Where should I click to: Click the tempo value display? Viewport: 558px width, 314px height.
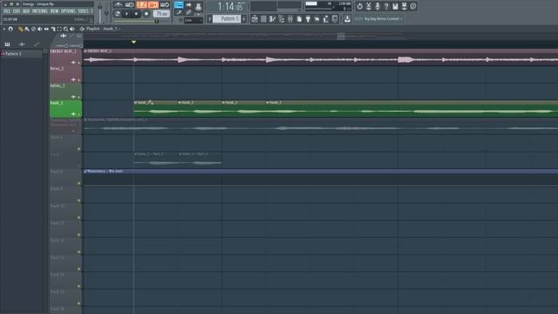coord(161,14)
